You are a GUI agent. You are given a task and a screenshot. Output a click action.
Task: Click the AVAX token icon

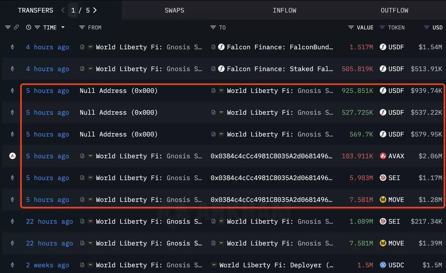[383, 156]
